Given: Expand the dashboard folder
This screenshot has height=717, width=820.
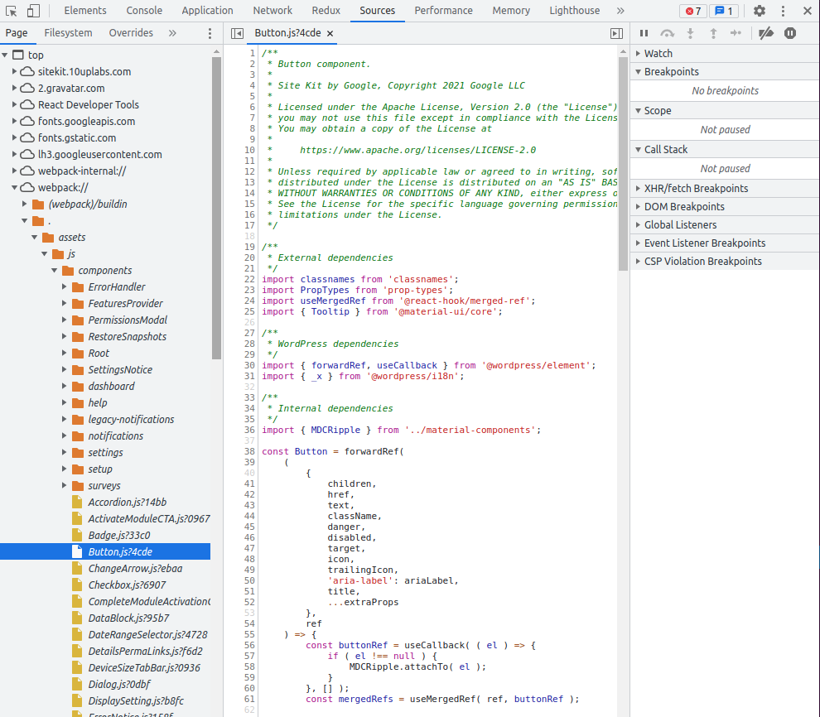Looking at the screenshot, I should (65, 386).
